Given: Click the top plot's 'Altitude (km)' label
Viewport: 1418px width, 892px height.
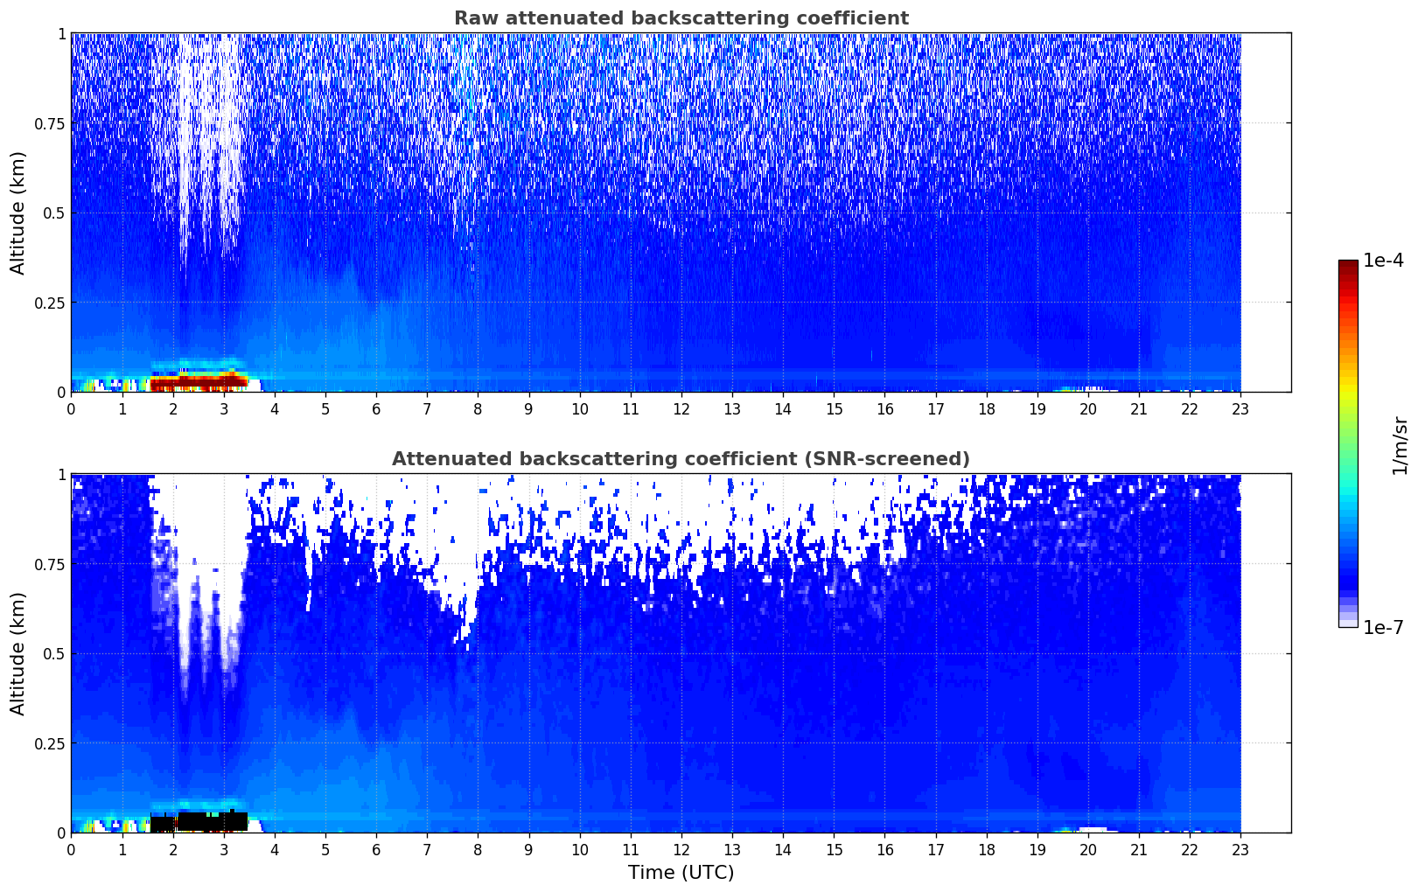Looking at the screenshot, I should click(x=18, y=213).
